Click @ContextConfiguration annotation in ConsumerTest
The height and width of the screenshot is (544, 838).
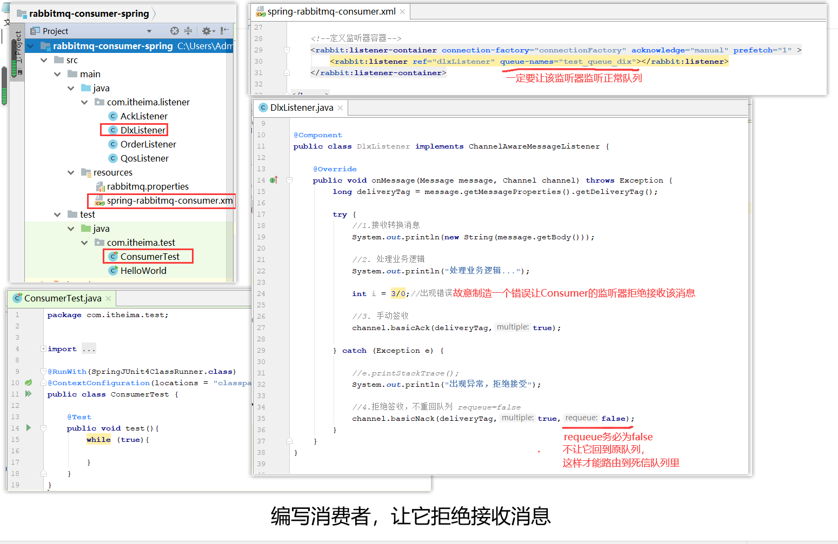(x=98, y=383)
